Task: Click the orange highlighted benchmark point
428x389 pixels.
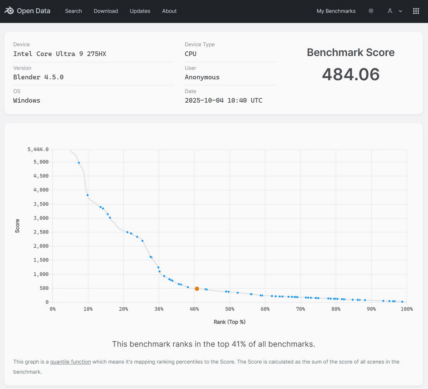Action: tap(197, 289)
